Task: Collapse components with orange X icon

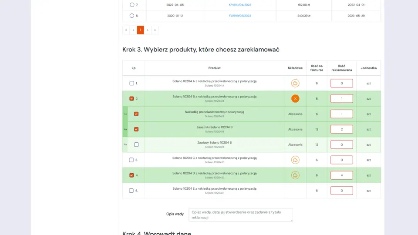Action: click(x=295, y=99)
